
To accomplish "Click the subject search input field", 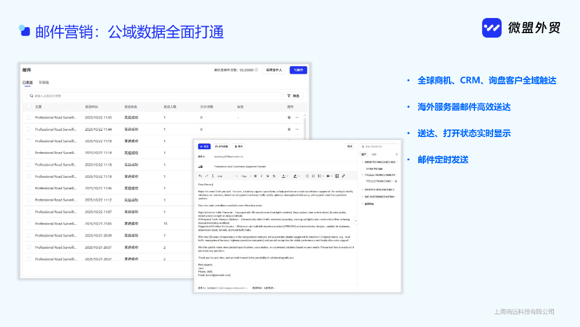I will pyautogui.click(x=154, y=96).
